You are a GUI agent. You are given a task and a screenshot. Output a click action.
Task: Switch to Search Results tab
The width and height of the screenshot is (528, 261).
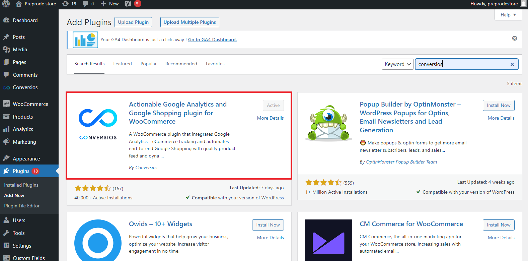(89, 64)
